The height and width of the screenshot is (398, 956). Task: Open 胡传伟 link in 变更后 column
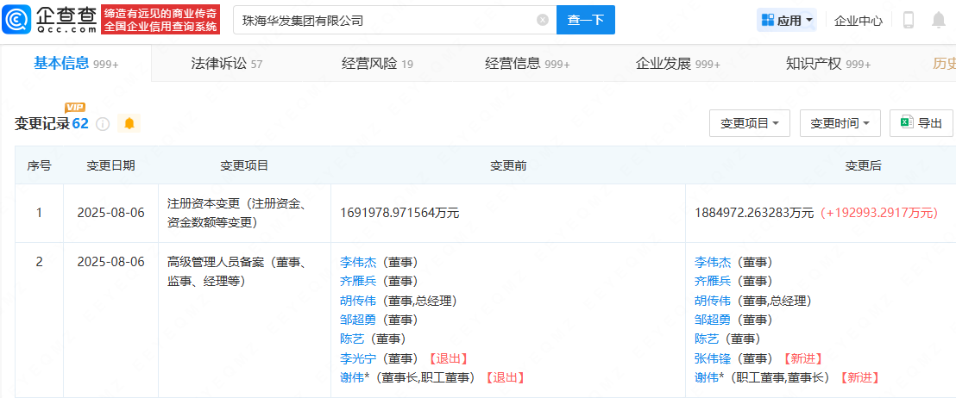pyautogui.click(x=713, y=301)
